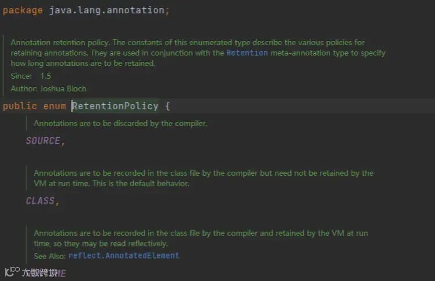The height and width of the screenshot is (281, 435).
Task: Click the Chinese watermark text beside the logo
Action: coord(39,272)
